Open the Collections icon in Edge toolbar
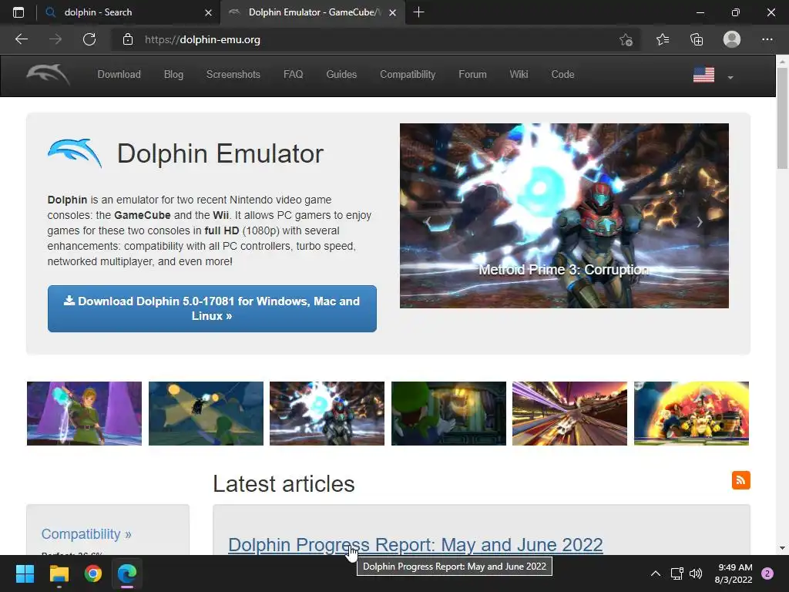 697,39
